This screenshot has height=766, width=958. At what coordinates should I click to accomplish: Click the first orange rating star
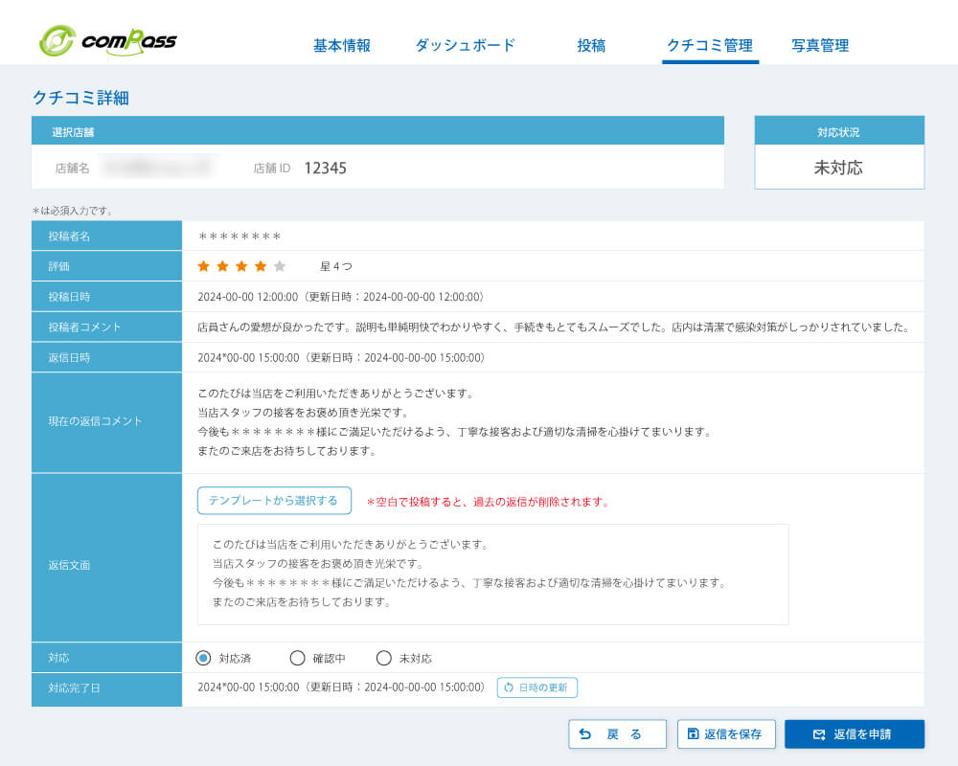pos(203,266)
